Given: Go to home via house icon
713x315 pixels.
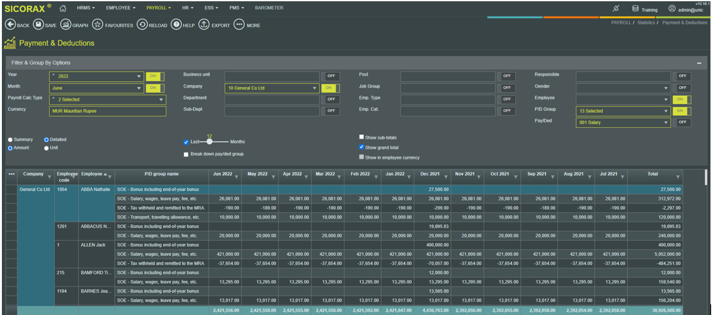Looking at the screenshot, I should [63, 8].
